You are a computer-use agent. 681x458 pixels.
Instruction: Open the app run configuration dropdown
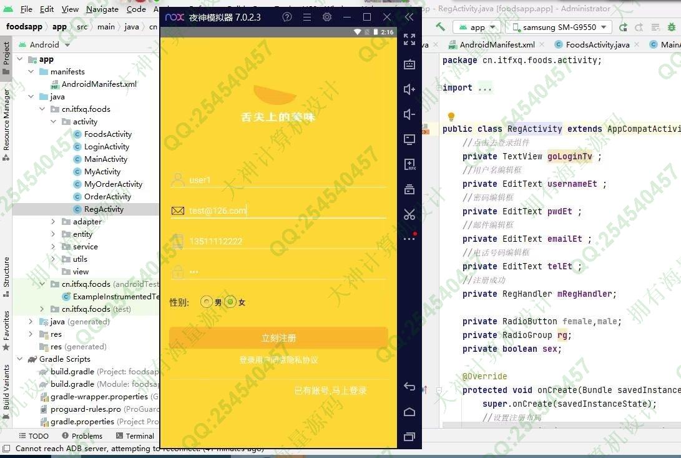477,27
